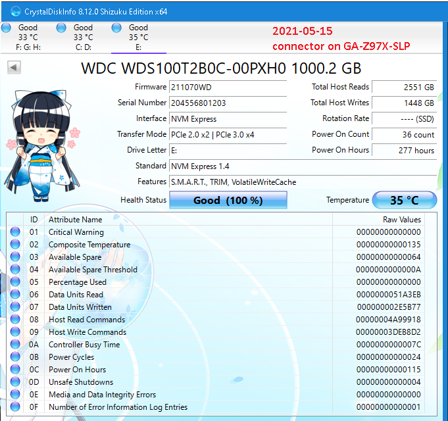The width and height of the screenshot is (448, 421).
Task: Select the E: disk tab
Action: [x=139, y=37]
